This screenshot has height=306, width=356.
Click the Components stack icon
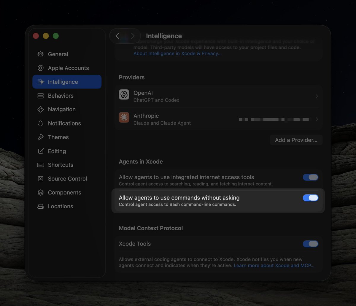41,193
